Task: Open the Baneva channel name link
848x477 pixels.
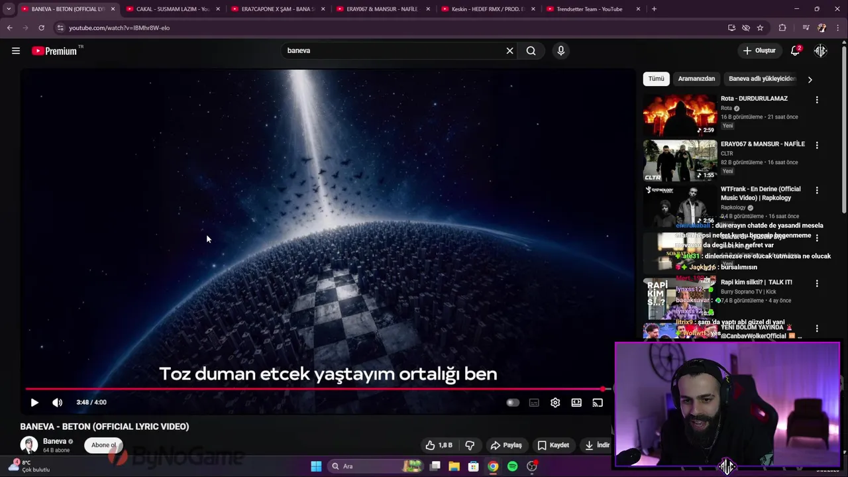Action: 54,441
